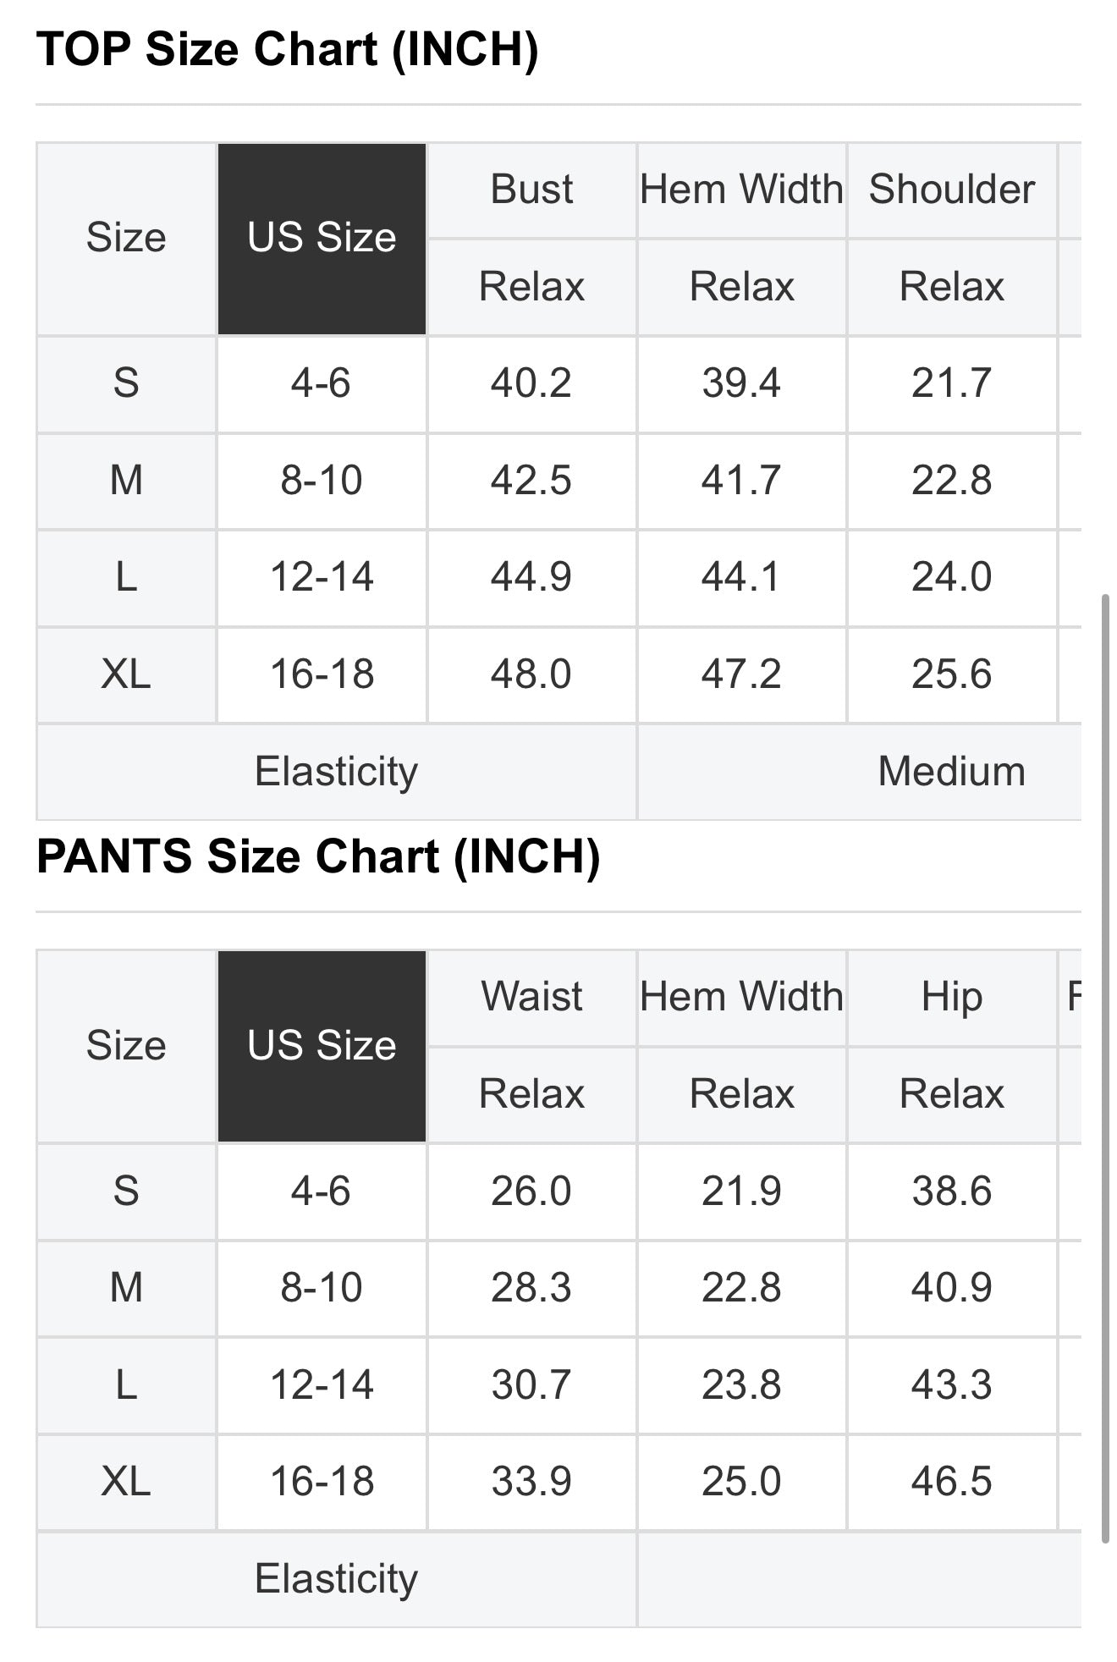Click the US Size header in PANTS chart
Viewport: 1117px width, 1662px height.
[322, 1046]
